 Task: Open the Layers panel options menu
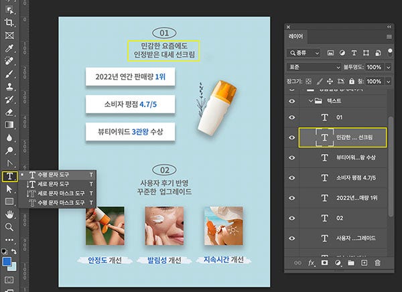pos(389,37)
